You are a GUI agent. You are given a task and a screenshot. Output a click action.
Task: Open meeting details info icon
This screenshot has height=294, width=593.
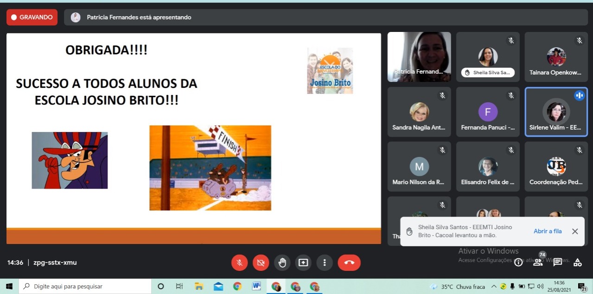click(518, 263)
